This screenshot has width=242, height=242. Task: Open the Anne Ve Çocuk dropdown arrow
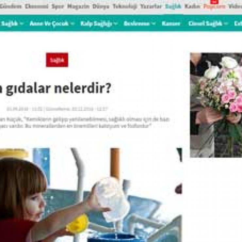(72, 24)
